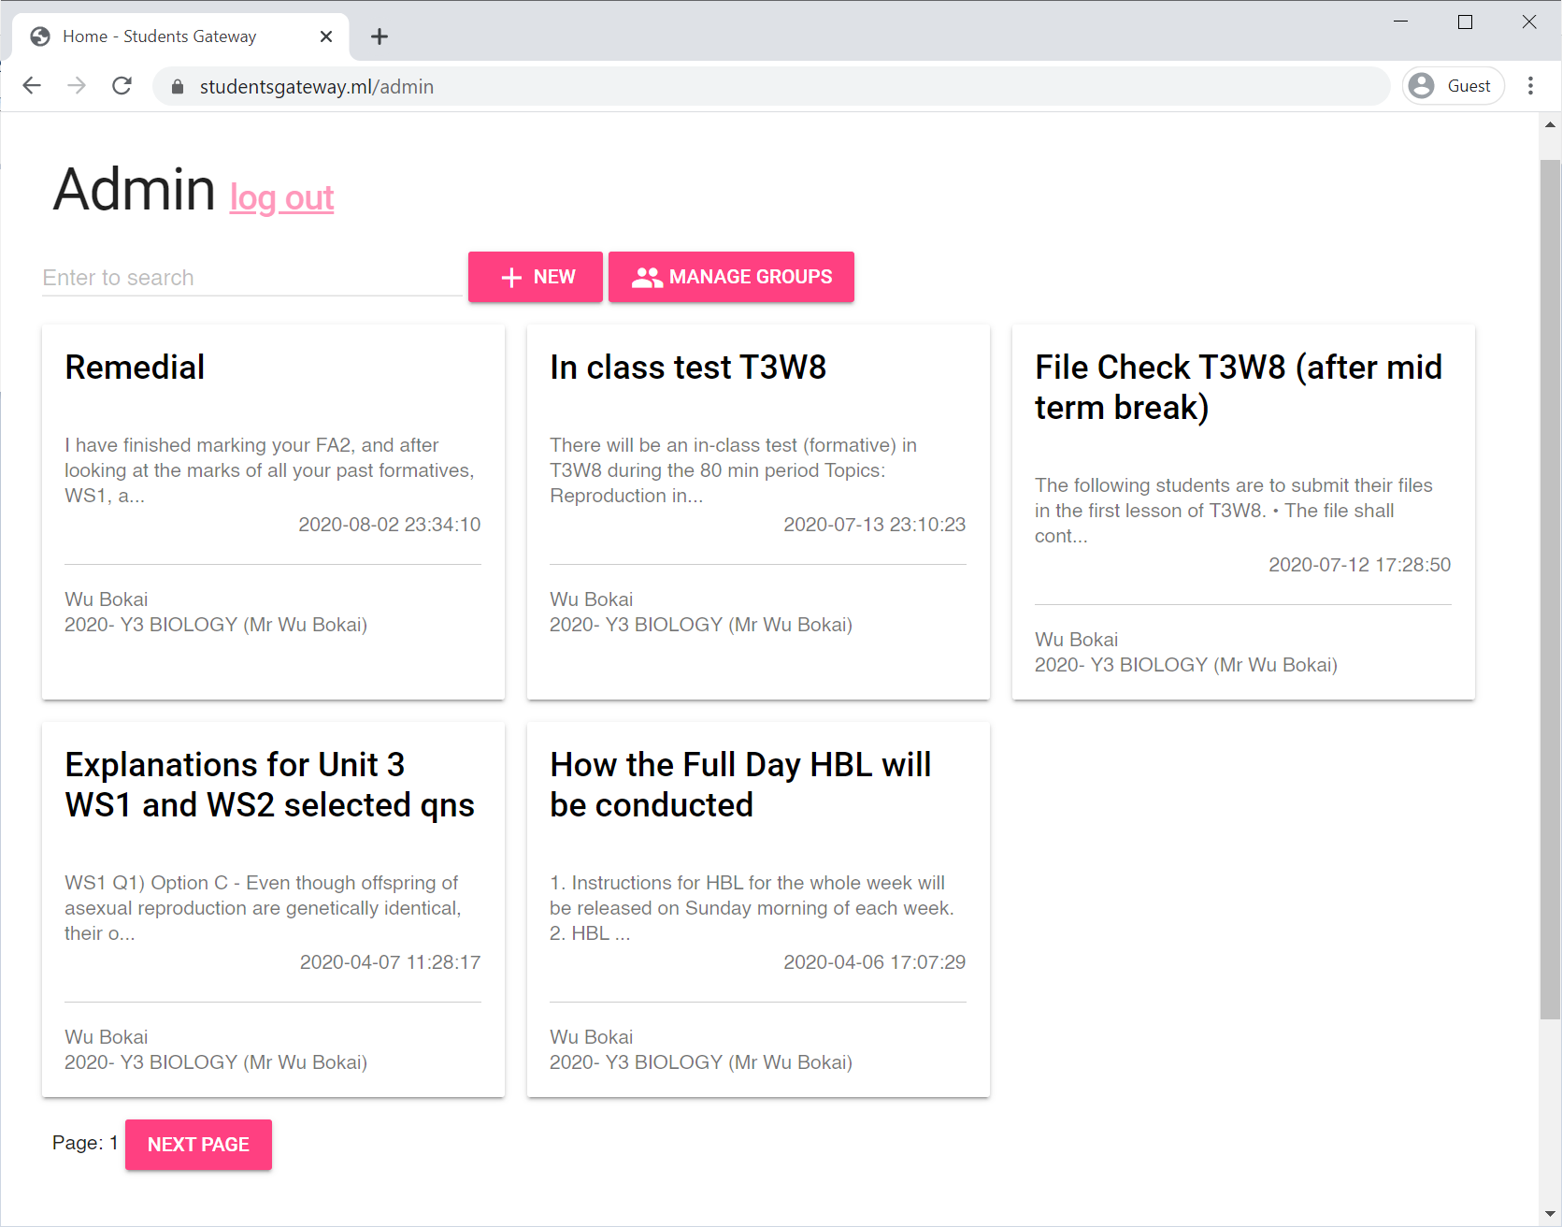The image size is (1562, 1227).
Task: Click the timestamp 2020-04-07 11:28:17
Action: click(390, 962)
